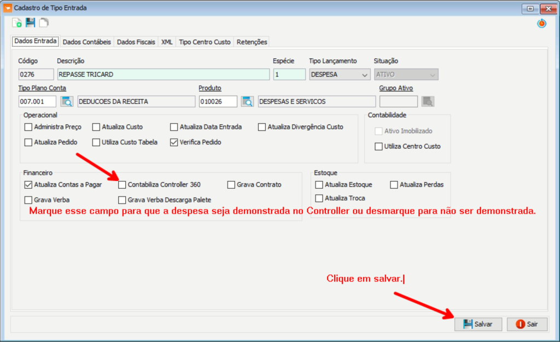Toggle the Atualiza Estoque checkbox
Screen dimensions: 560x342
pyautogui.click(x=319, y=185)
